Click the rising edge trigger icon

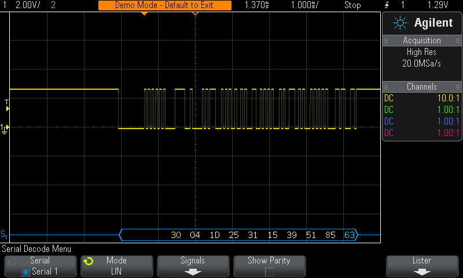[387, 5]
